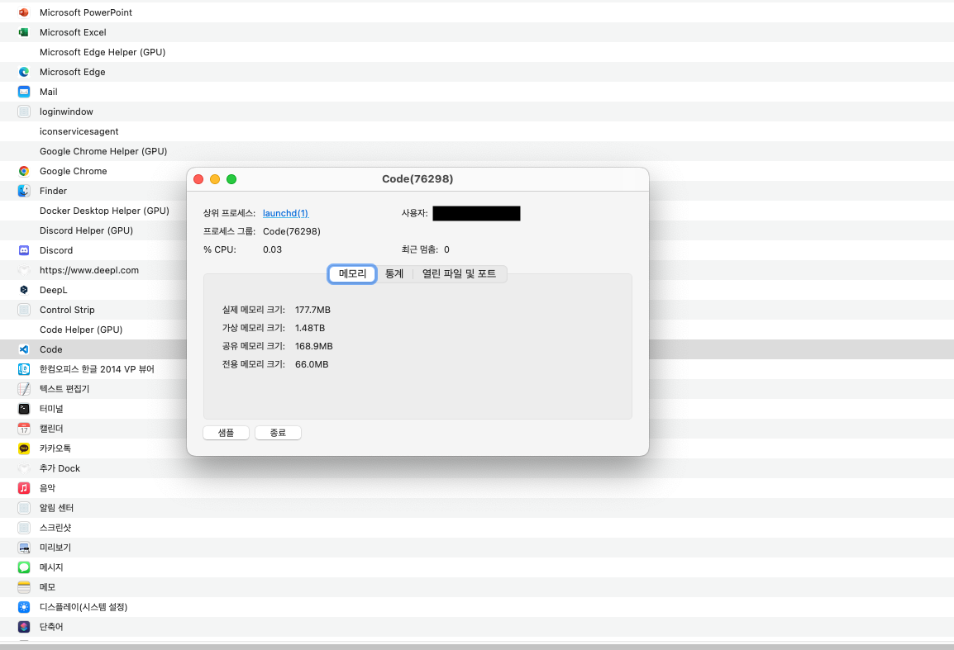Click the 스크린샷 icon

[24, 528]
